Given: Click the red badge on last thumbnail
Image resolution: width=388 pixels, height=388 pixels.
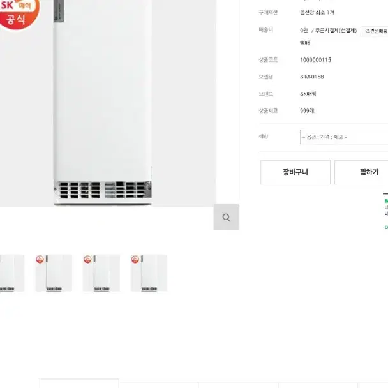Looking at the screenshot, I should tap(135, 259).
